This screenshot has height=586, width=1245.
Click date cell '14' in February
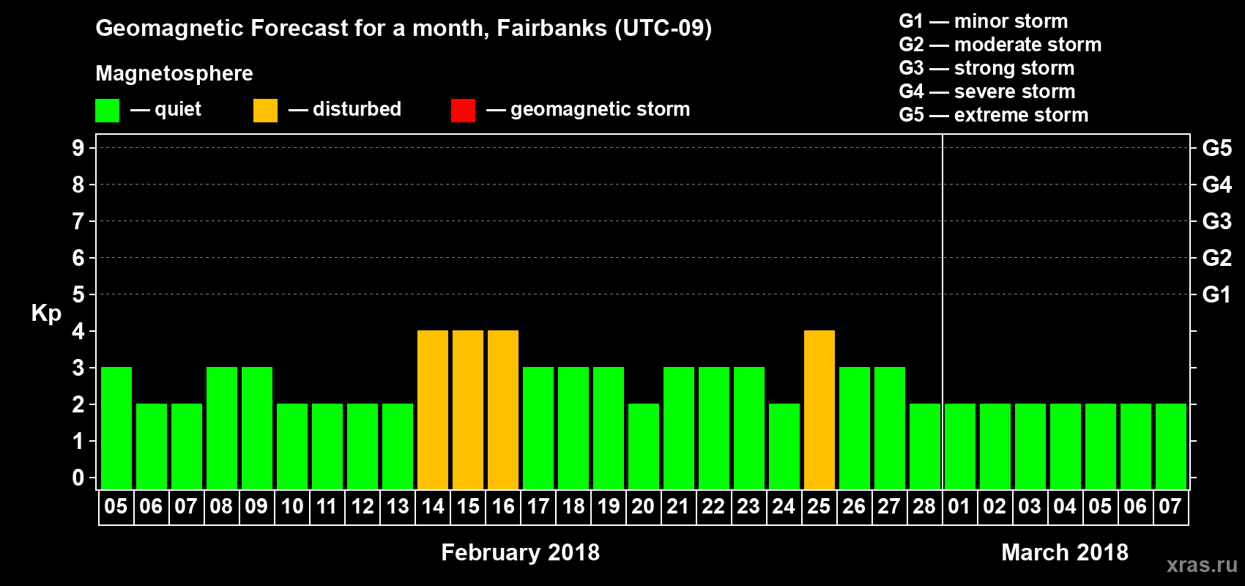(x=433, y=507)
